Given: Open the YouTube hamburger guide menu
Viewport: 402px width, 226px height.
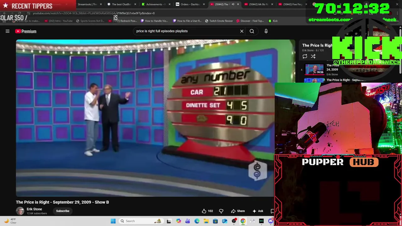Looking at the screenshot, I should click(x=8, y=31).
